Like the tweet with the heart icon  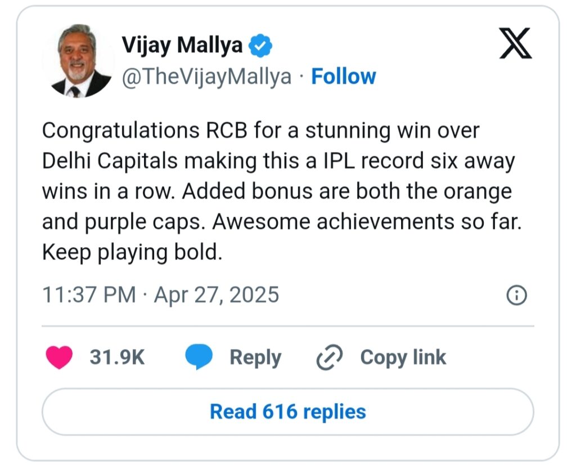tap(59, 357)
